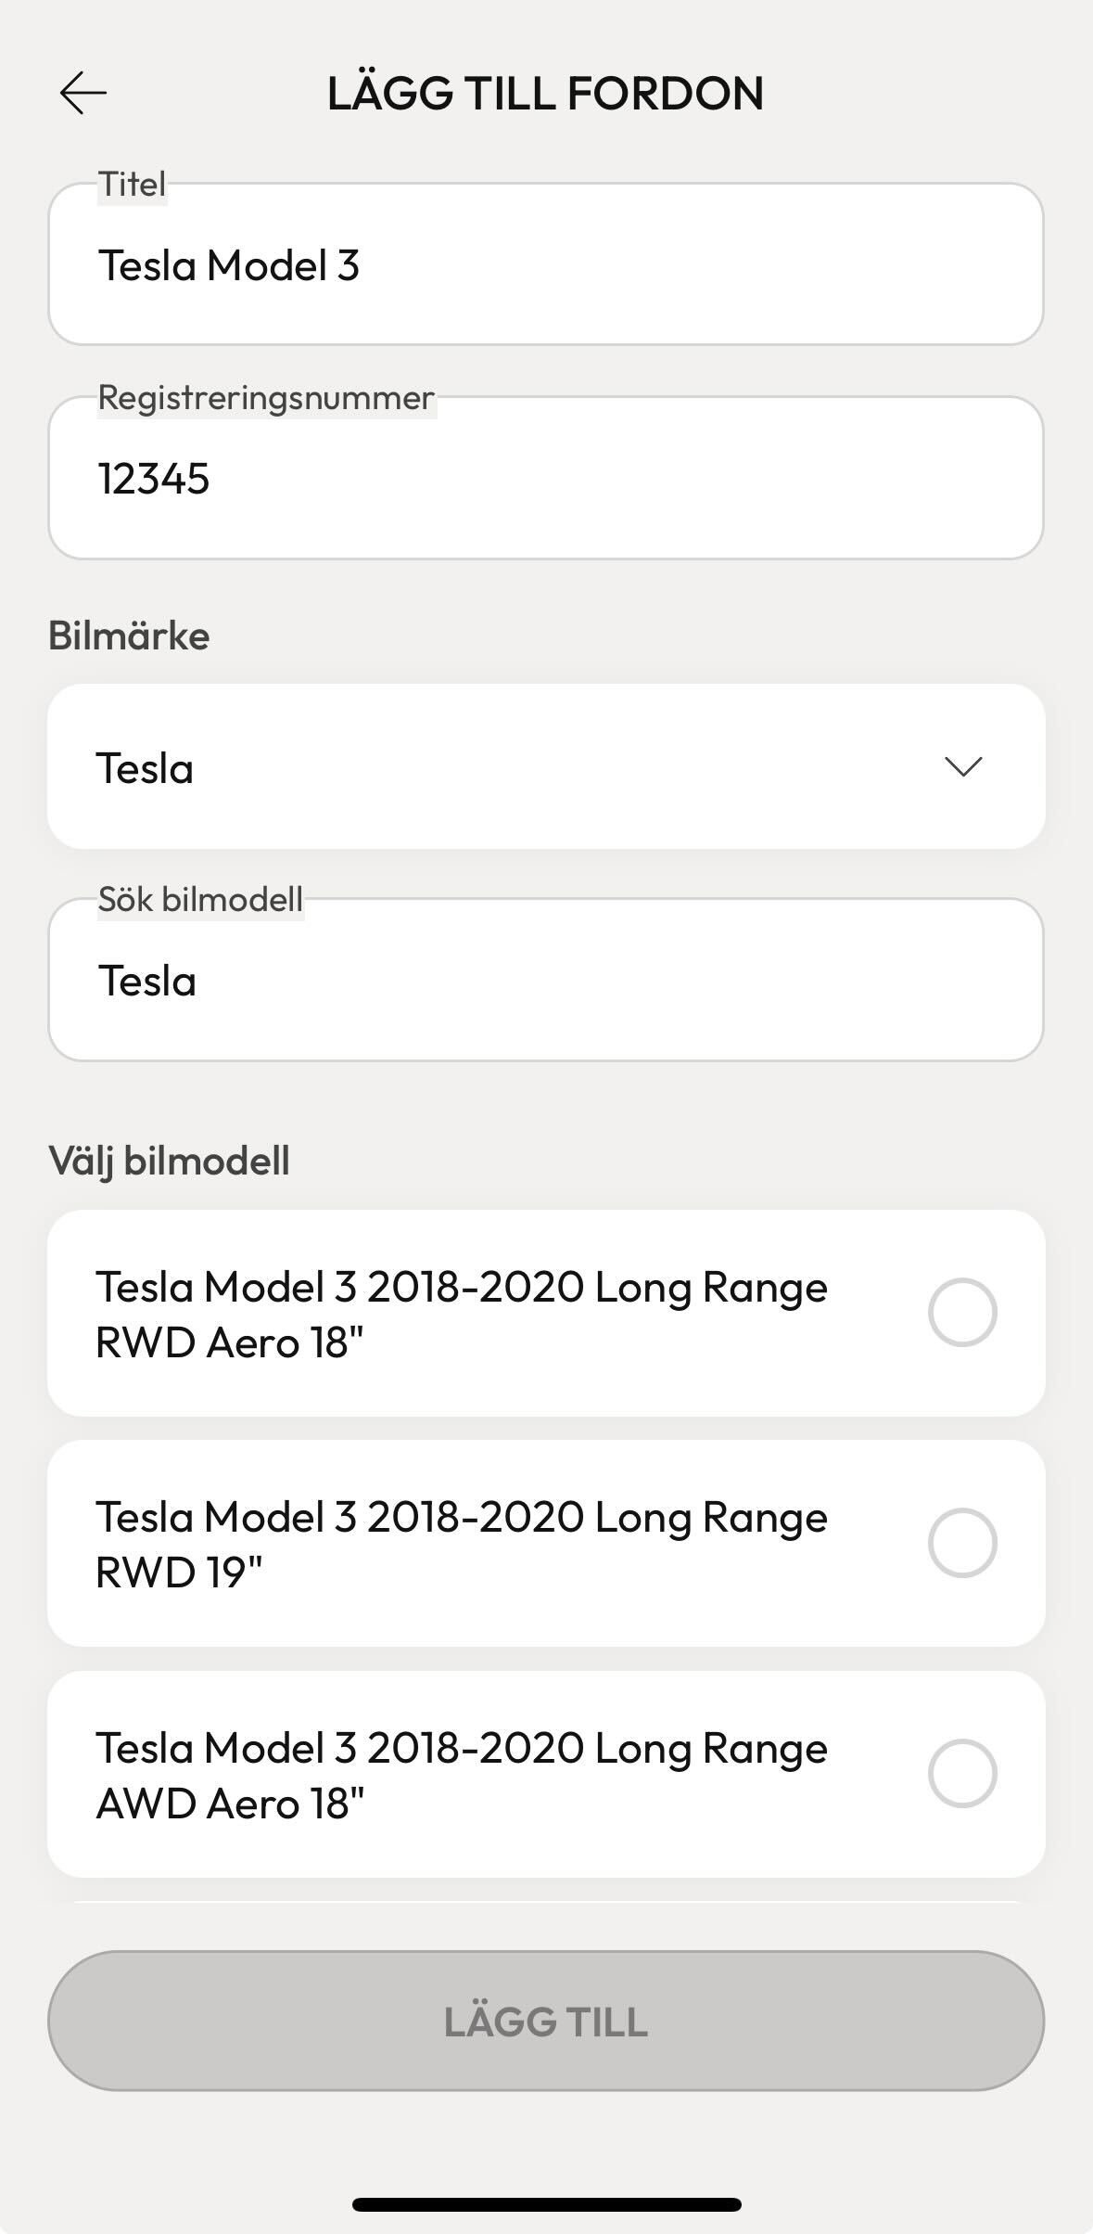
Task: Go back using the left arrow icon
Action: [x=83, y=93]
